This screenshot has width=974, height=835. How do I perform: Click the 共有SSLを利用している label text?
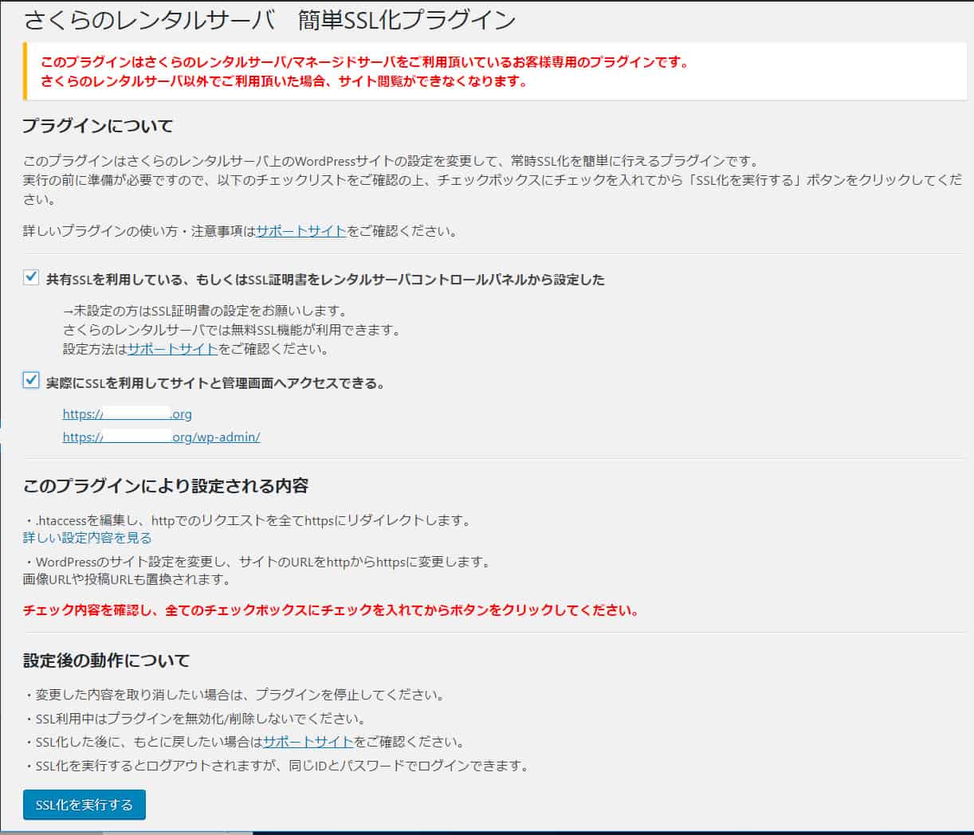coord(325,280)
